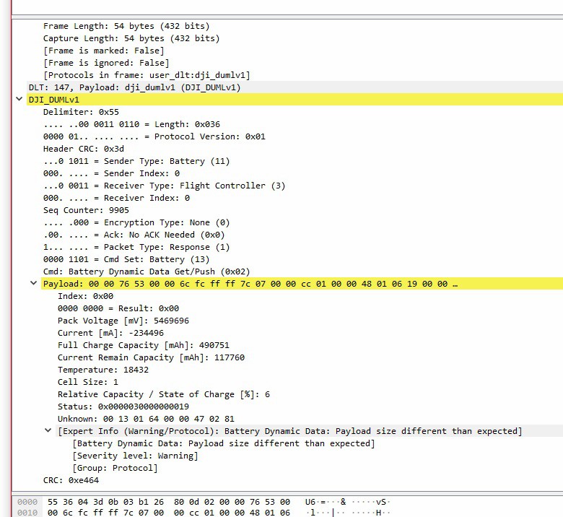Viewport: 563px width, 517px height.
Task: Select the 'Current [mA]: -234496' field
Action: click(x=110, y=333)
